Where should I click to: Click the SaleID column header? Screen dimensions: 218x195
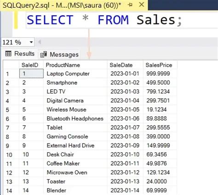[x=31, y=65]
